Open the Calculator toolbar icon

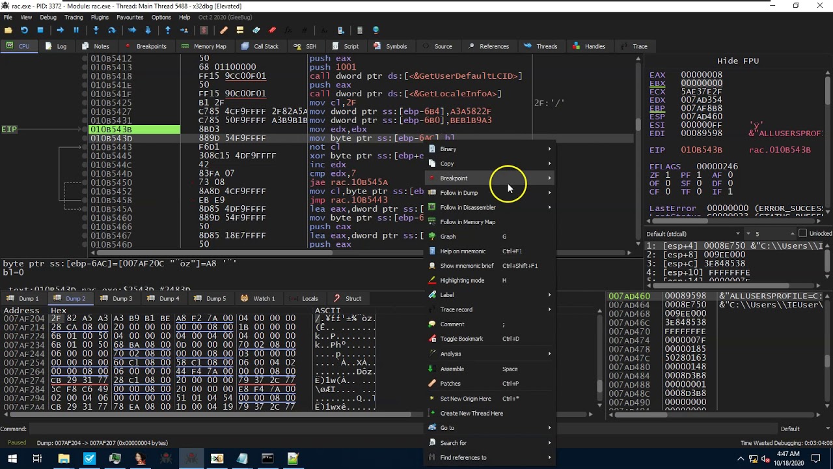(360, 30)
